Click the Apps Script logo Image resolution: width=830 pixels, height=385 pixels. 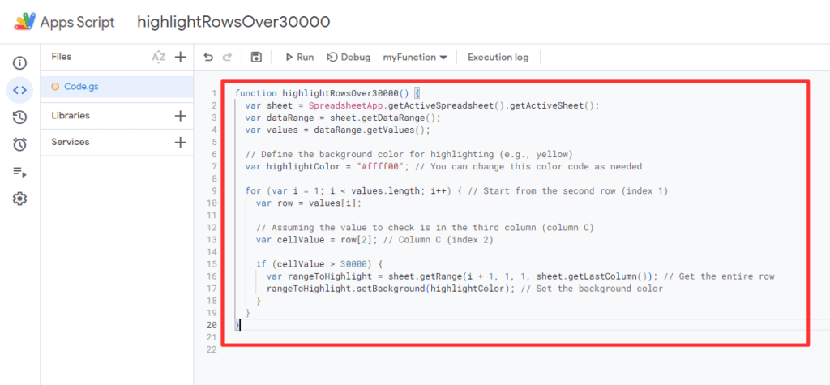click(x=26, y=22)
